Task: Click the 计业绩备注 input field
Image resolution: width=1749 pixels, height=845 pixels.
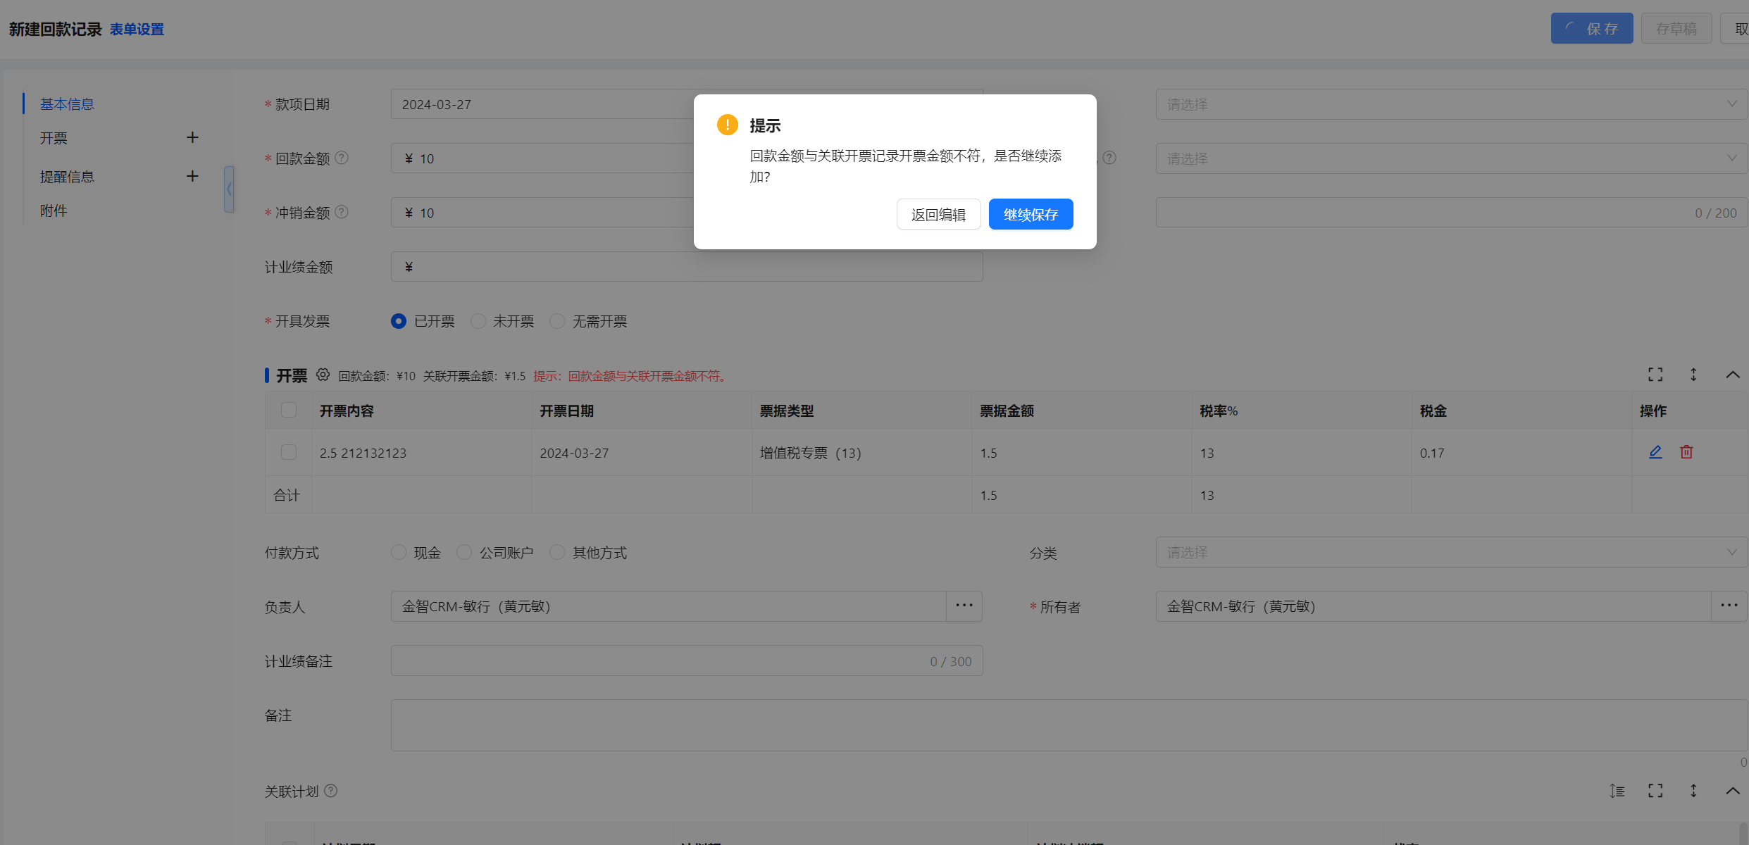Action: pyautogui.click(x=687, y=661)
